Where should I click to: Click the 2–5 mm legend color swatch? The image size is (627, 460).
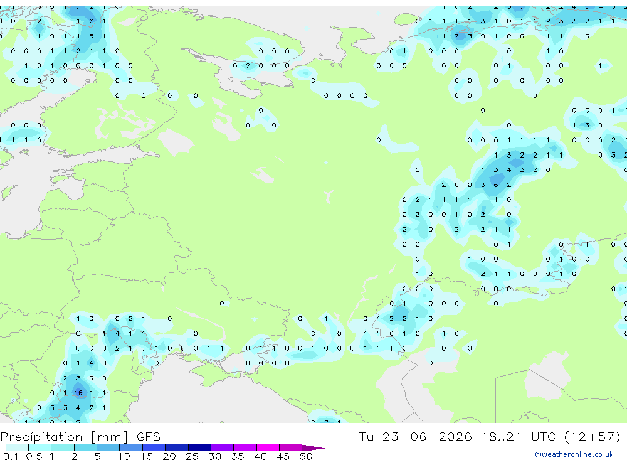[x=85, y=447]
